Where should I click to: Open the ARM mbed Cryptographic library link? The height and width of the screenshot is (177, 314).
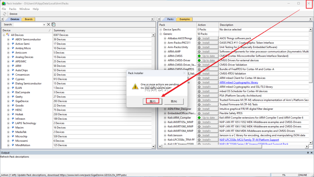(239, 82)
